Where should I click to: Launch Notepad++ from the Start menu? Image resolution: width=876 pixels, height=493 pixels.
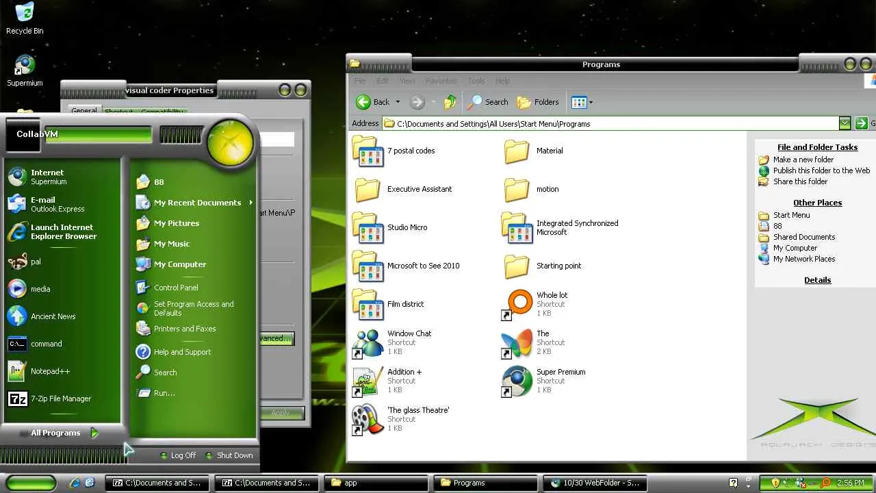point(63,371)
